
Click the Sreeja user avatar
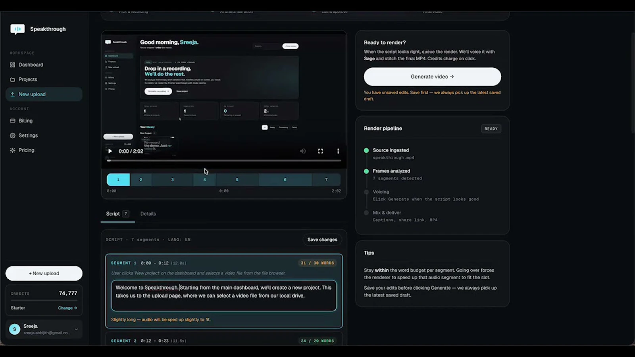[15, 329]
